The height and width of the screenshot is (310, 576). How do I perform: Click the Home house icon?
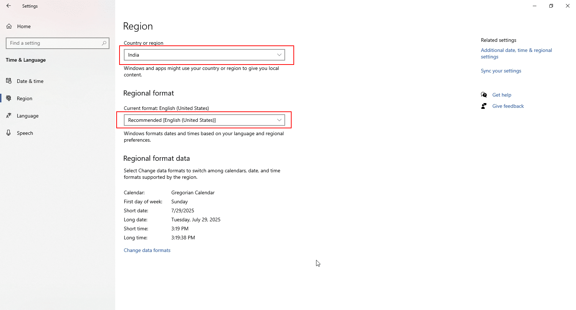tap(9, 26)
